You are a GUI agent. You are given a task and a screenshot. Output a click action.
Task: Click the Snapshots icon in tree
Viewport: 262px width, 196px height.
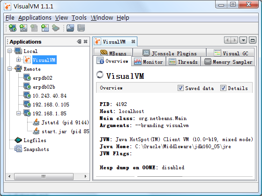pos(18,149)
